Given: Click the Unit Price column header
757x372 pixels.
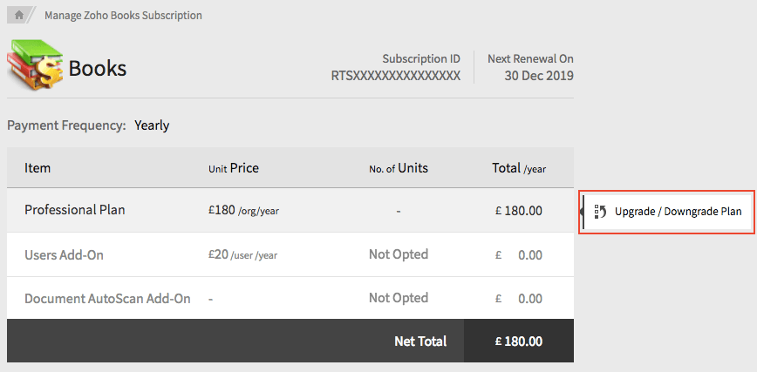Looking at the screenshot, I should [234, 168].
